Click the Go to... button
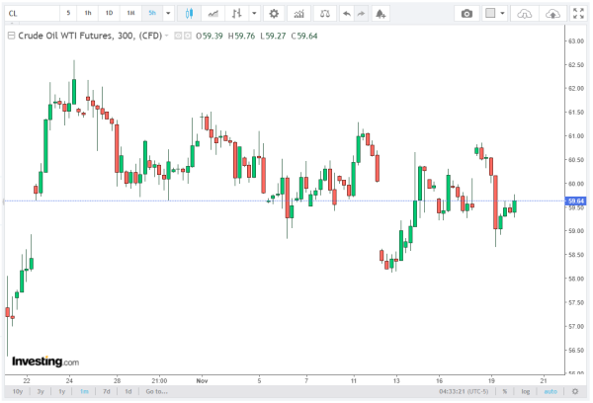593x403 pixels. tap(156, 391)
